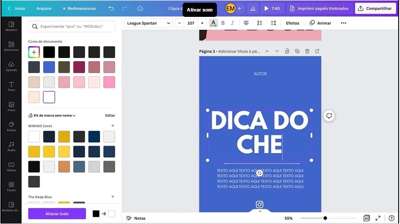Click the color search field

(72, 27)
